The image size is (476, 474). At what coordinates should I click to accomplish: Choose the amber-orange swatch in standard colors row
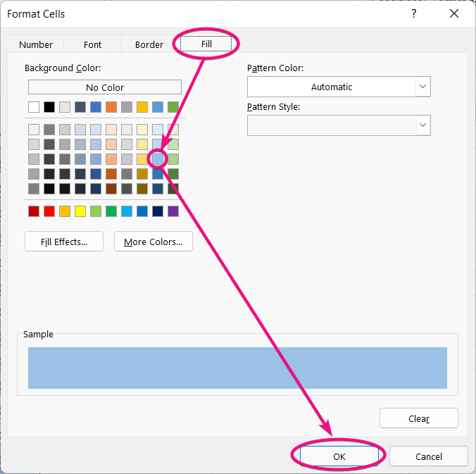coord(65,211)
